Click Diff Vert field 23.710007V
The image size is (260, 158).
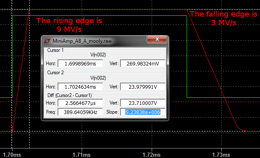[143, 103]
